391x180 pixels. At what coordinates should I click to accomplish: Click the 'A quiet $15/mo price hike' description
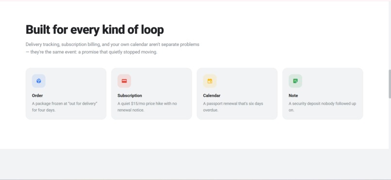[x=147, y=106]
